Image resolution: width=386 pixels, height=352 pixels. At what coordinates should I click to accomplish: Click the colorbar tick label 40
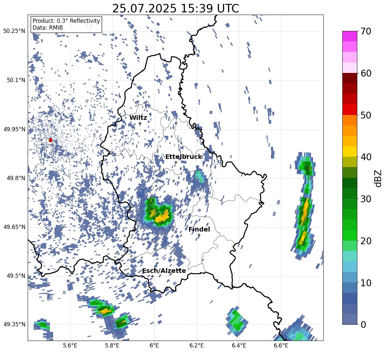[x=366, y=157]
